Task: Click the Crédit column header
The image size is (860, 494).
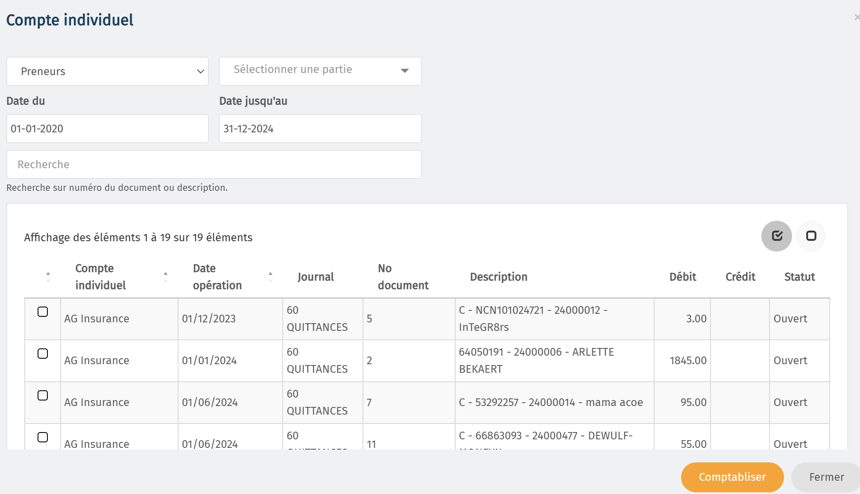Action: (x=740, y=277)
